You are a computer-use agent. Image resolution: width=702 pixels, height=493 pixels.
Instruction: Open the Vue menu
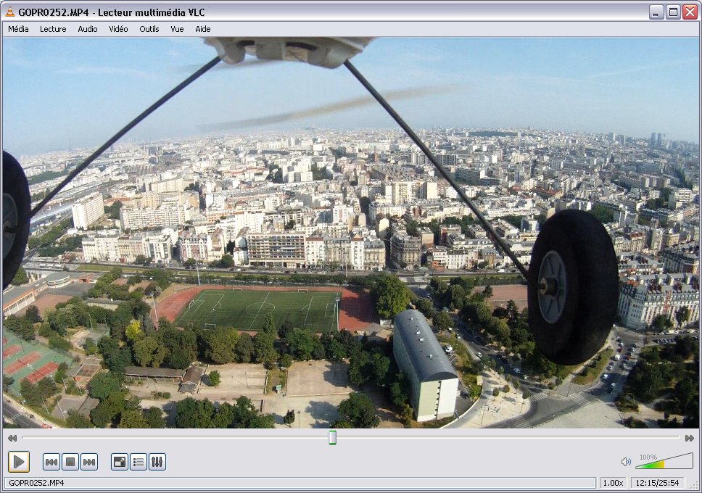177,29
